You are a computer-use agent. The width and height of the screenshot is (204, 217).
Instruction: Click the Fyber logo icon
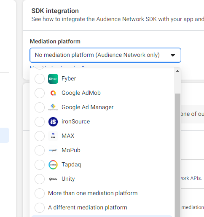click(53, 79)
